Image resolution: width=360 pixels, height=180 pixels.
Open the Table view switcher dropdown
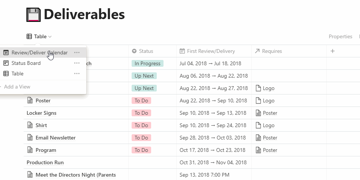39,36
